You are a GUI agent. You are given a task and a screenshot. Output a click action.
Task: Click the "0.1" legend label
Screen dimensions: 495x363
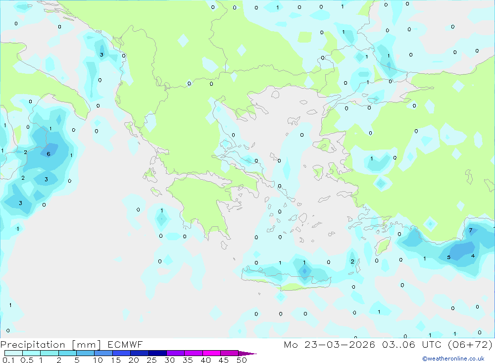(8, 360)
